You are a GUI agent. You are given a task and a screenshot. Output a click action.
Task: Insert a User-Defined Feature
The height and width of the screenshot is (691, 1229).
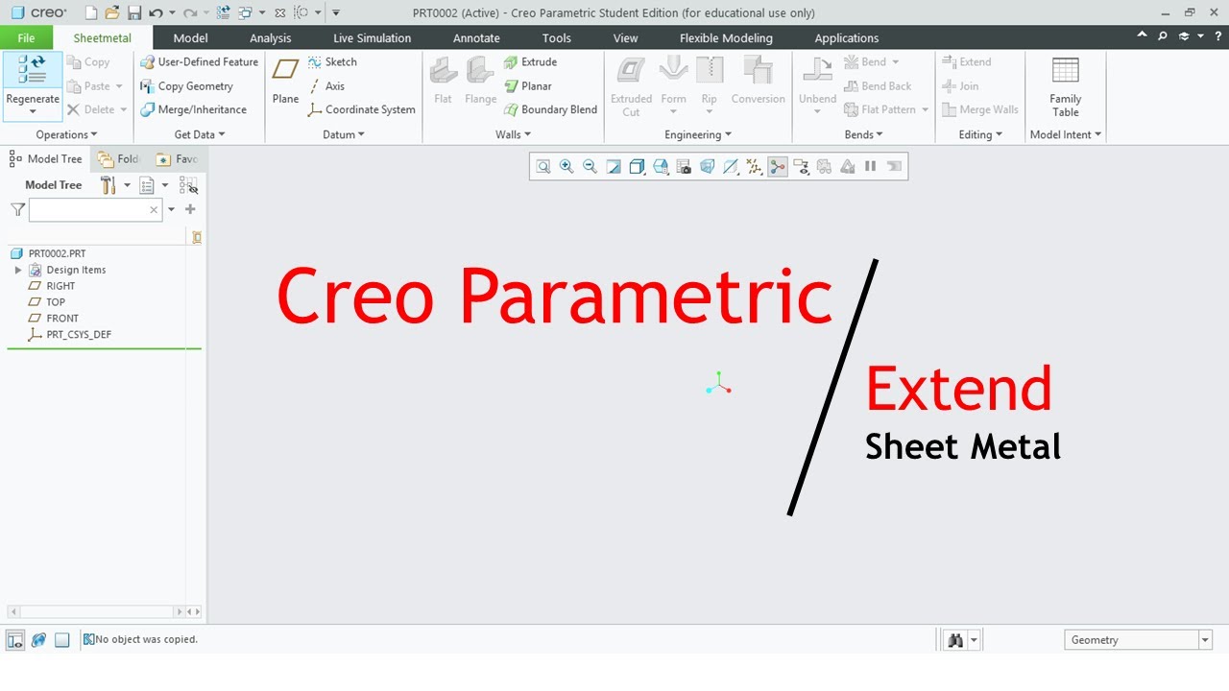(199, 61)
